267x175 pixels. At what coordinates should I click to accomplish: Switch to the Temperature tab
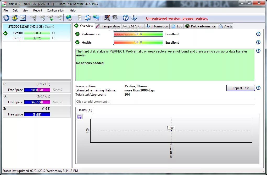(108, 26)
